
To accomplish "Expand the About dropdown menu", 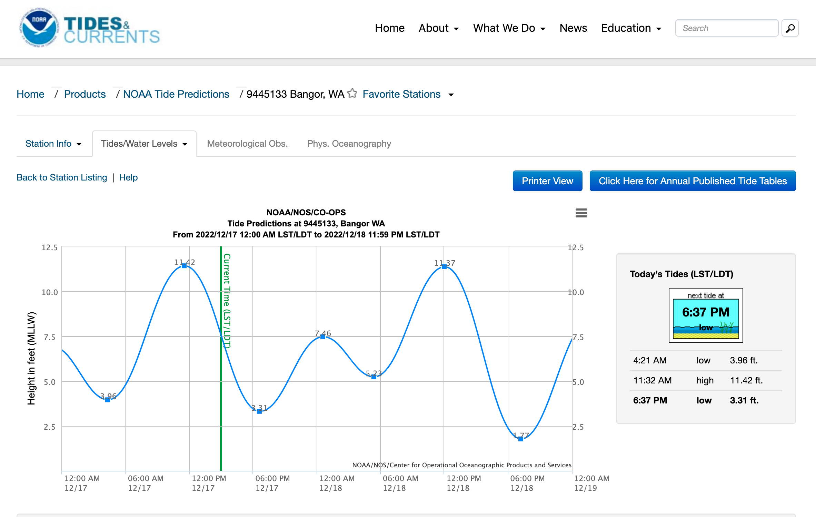I will pos(438,28).
